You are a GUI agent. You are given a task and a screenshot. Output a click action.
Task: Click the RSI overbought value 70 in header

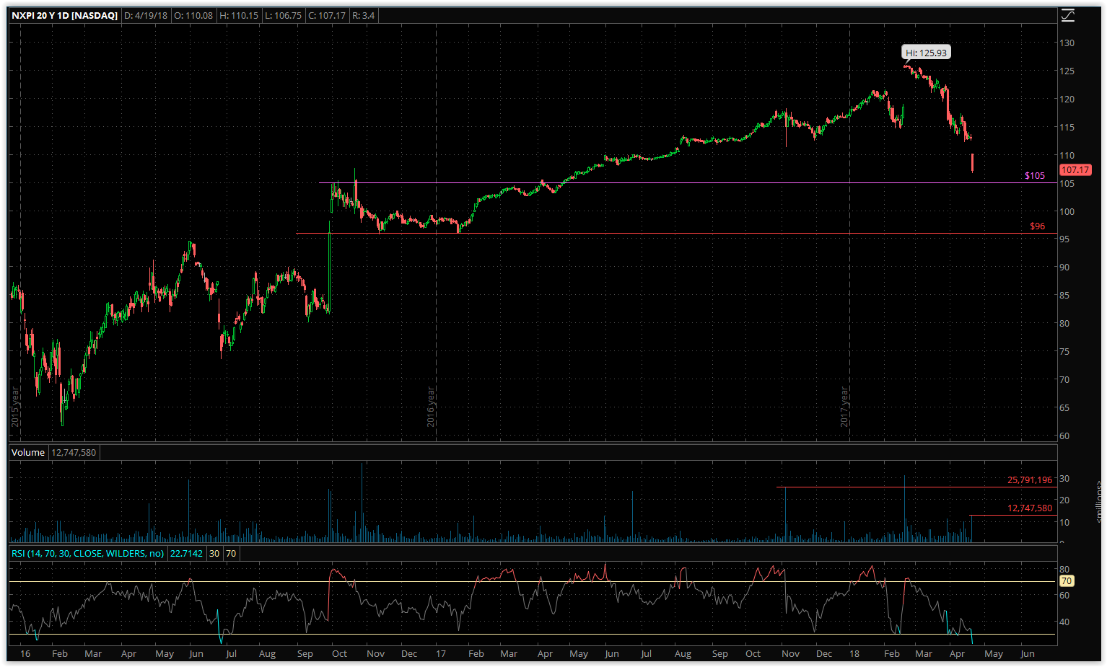click(231, 553)
